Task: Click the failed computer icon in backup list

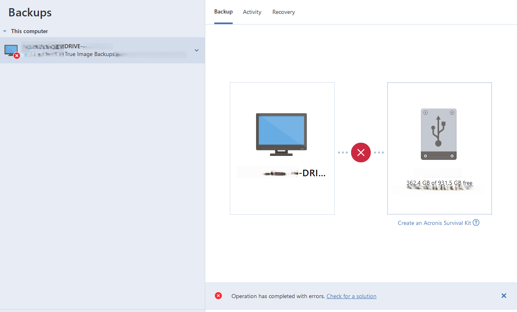Action: [11, 51]
